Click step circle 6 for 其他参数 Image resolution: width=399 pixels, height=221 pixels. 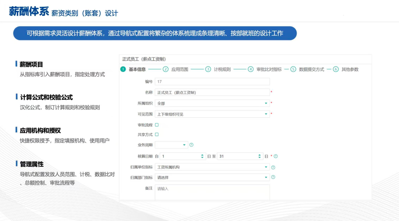click(x=335, y=68)
